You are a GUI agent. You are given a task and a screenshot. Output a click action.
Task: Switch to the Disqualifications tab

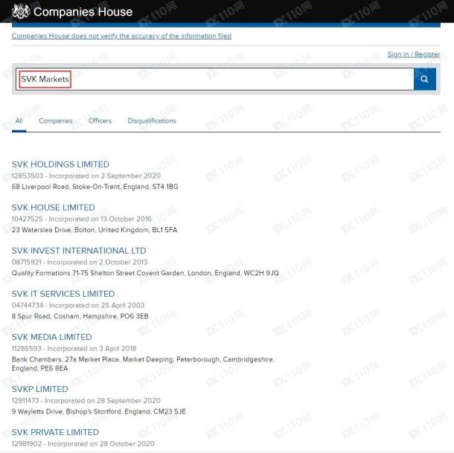(152, 121)
